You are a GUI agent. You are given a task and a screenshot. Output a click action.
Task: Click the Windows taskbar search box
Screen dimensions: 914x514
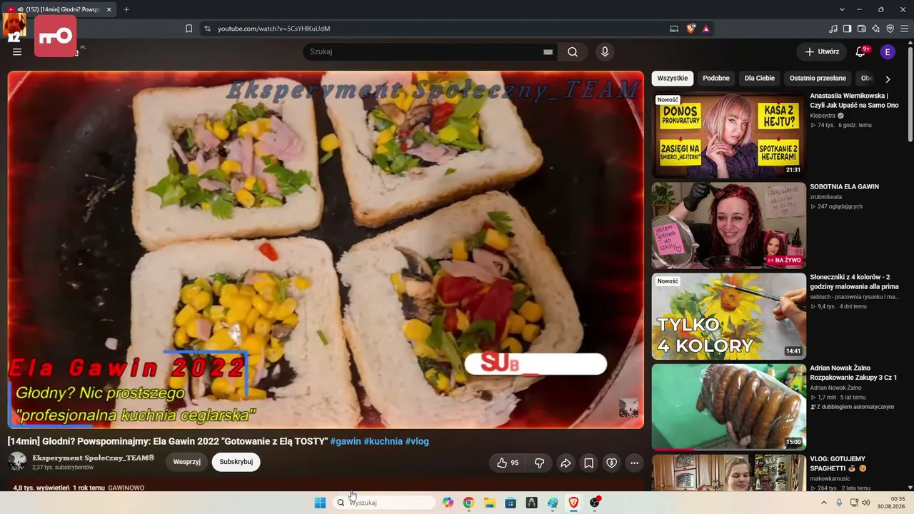tap(384, 503)
